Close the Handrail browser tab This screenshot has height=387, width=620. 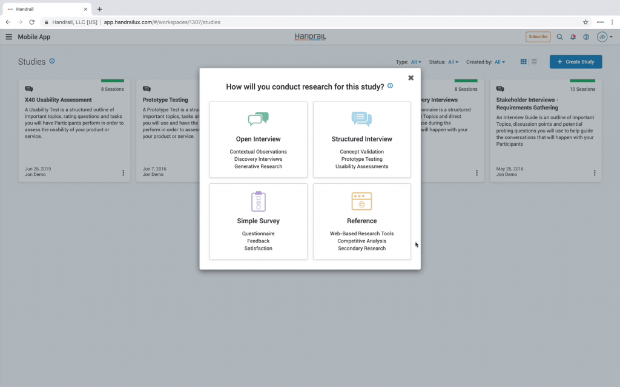click(85, 9)
